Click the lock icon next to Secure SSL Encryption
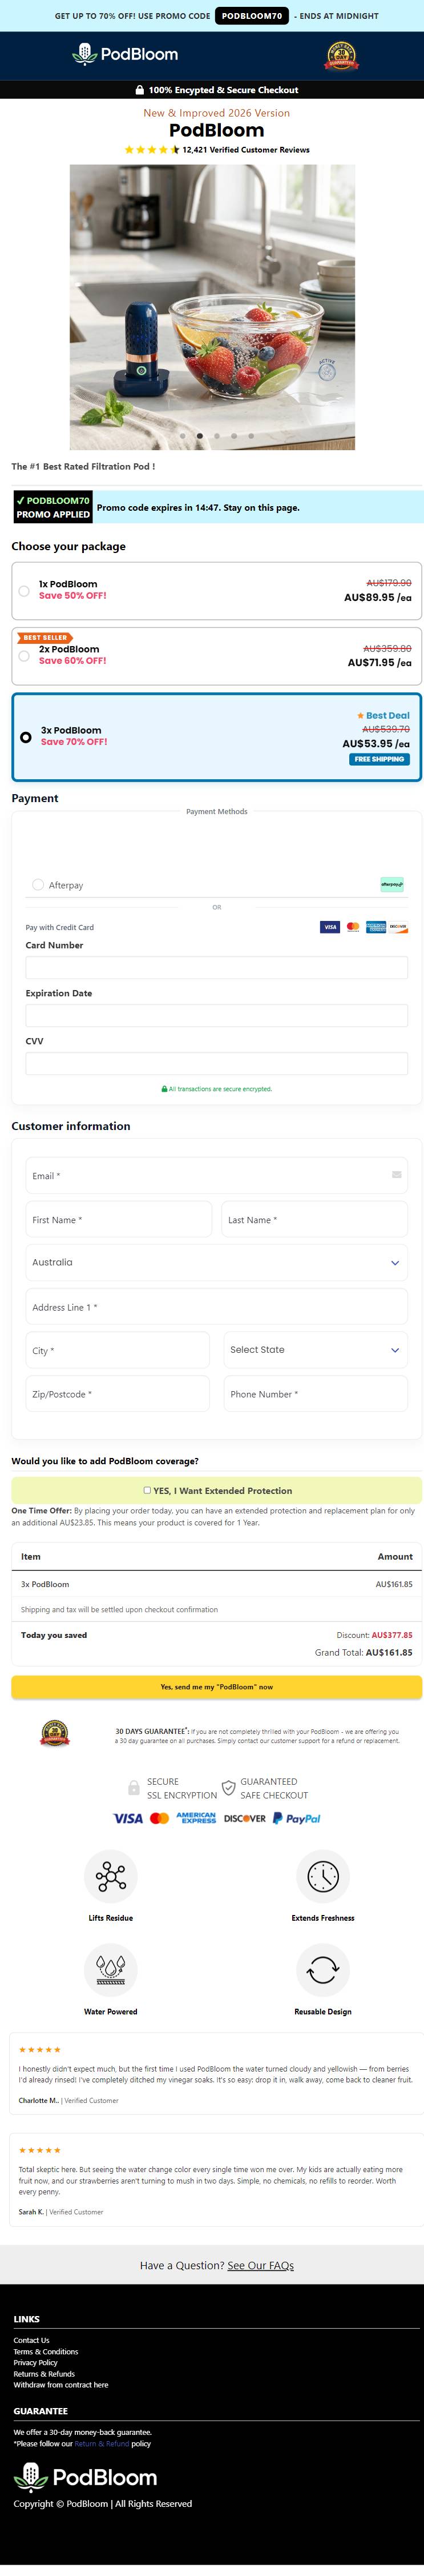424x2576 pixels. [134, 1788]
